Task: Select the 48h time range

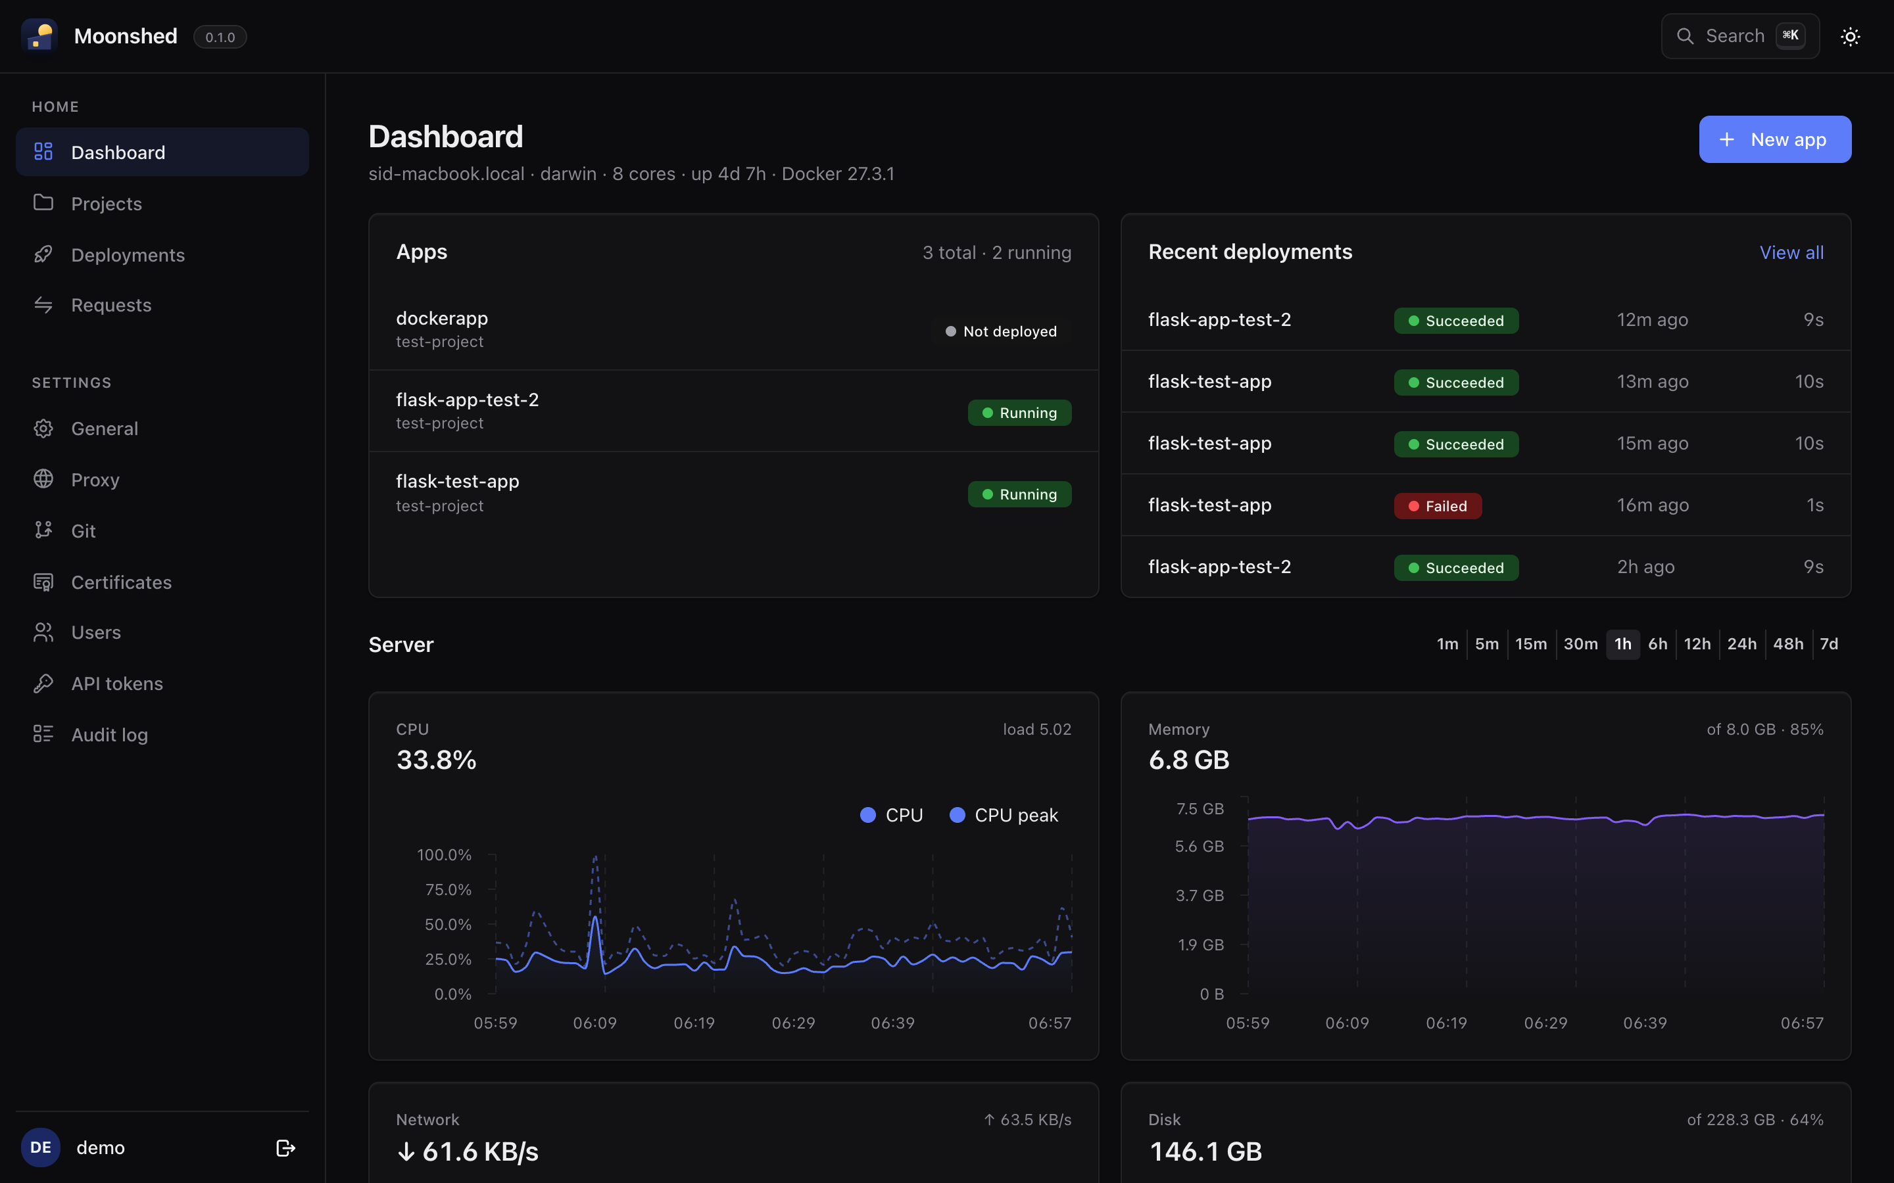Action: point(1787,644)
